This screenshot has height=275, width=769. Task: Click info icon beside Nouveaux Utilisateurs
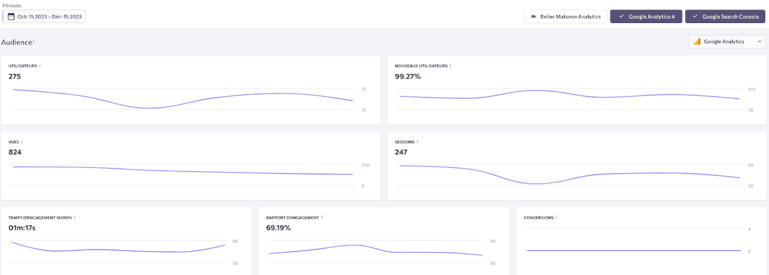tap(450, 65)
